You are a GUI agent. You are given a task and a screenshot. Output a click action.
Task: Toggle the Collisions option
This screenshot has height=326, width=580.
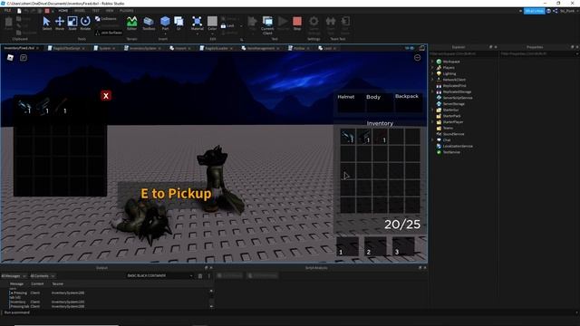[106, 18]
